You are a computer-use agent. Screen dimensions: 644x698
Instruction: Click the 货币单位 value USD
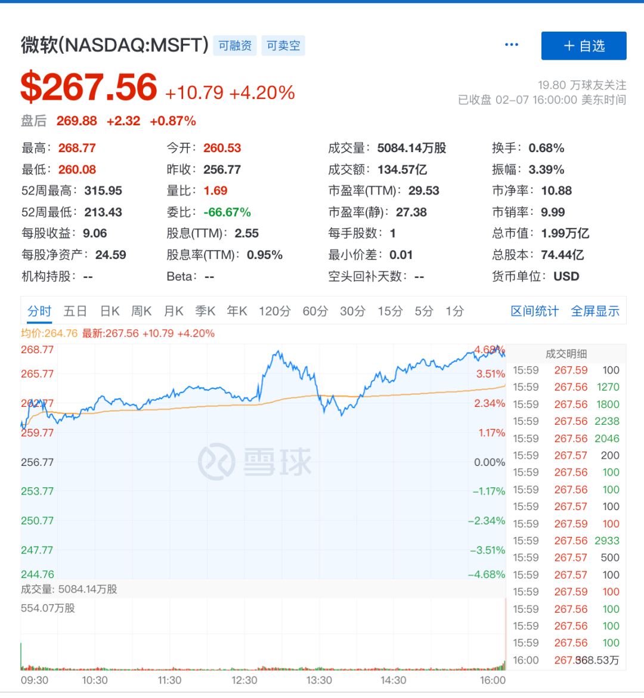[566, 276]
